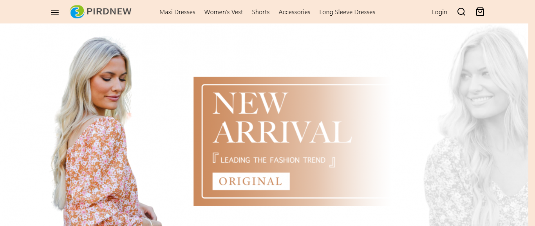Screen dimensions: 535x226
Task: Click the word NEW in banner headline
Action: (250, 103)
